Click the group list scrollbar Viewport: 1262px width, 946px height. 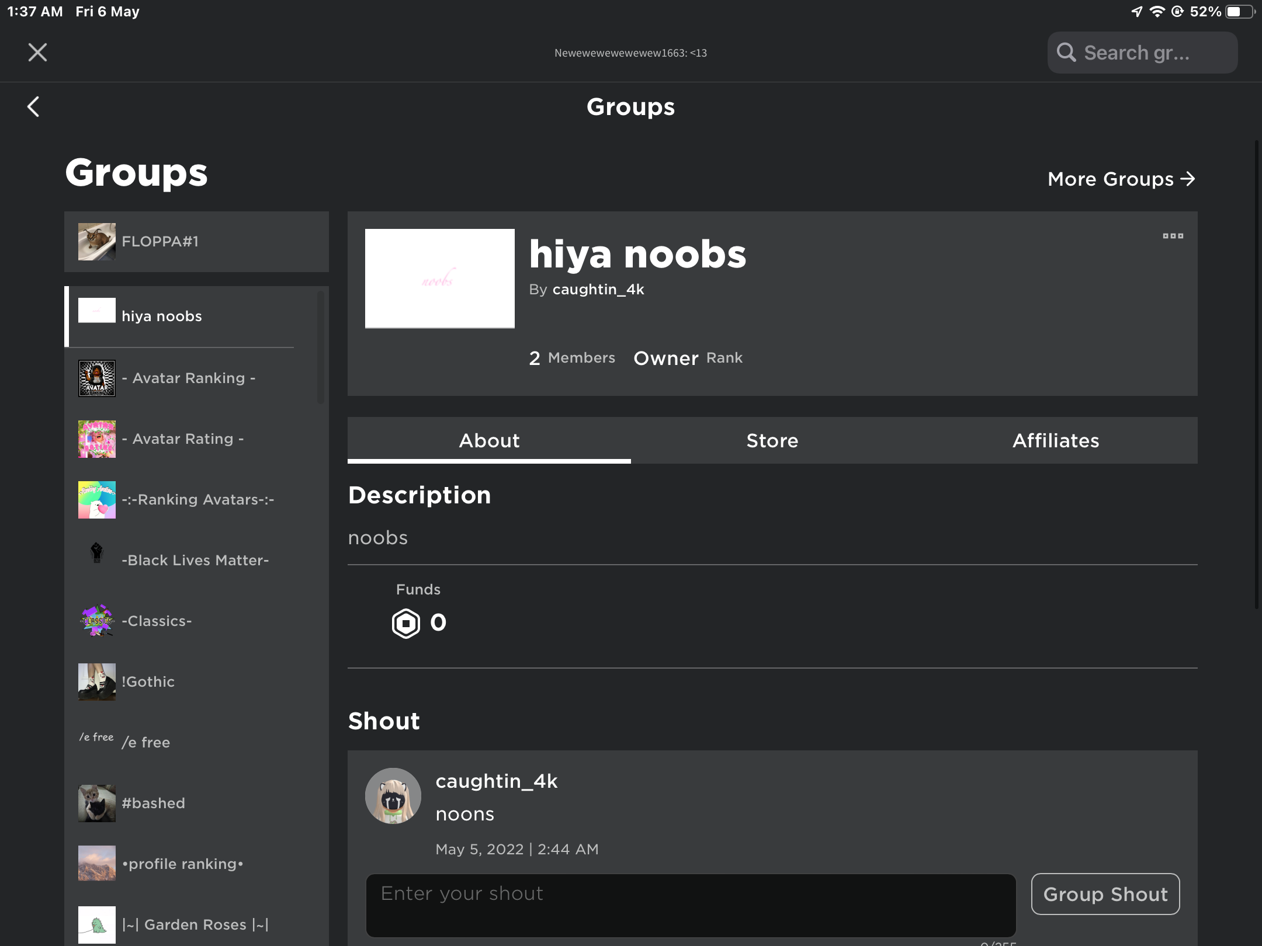[x=320, y=348]
